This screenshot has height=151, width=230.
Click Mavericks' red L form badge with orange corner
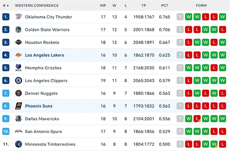pyautogui.click(x=197, y=118)
